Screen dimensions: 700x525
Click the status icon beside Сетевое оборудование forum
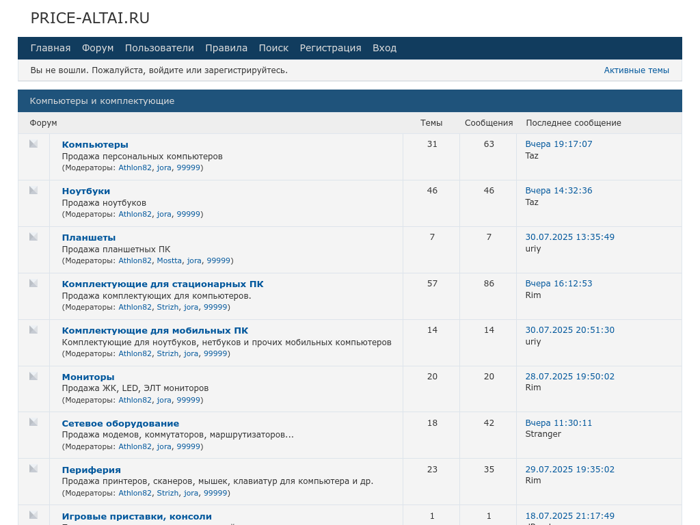tap(33, 422)
